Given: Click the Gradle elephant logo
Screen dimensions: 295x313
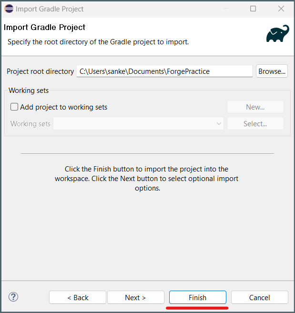Looking at the screenshot, I should click(x=278, y=33).
